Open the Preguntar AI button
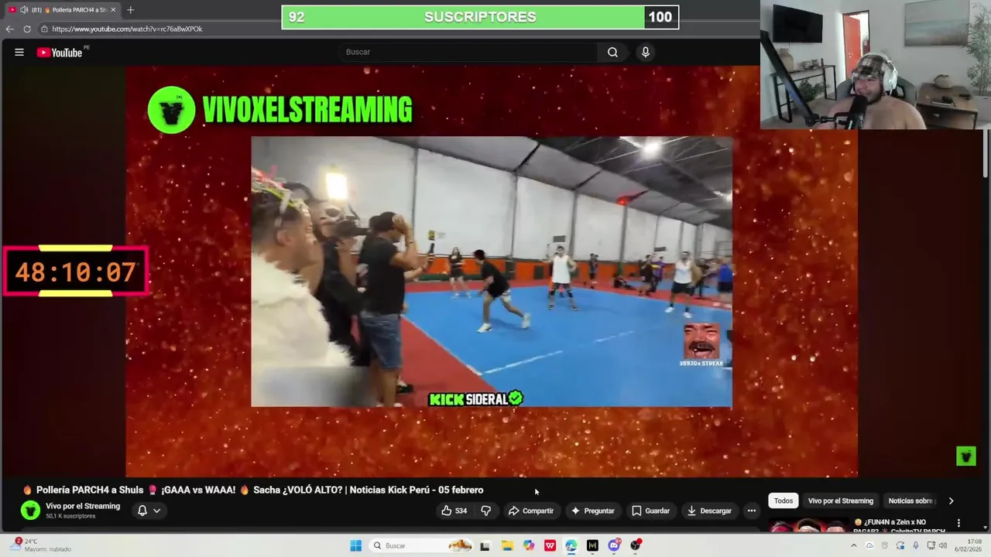 pyautogui.click(x=592, y=511)
